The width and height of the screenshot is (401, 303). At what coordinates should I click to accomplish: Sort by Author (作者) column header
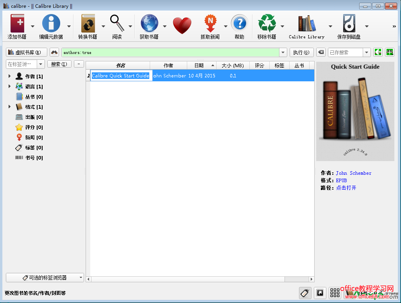pyautogui.click(x=168, y=66)
